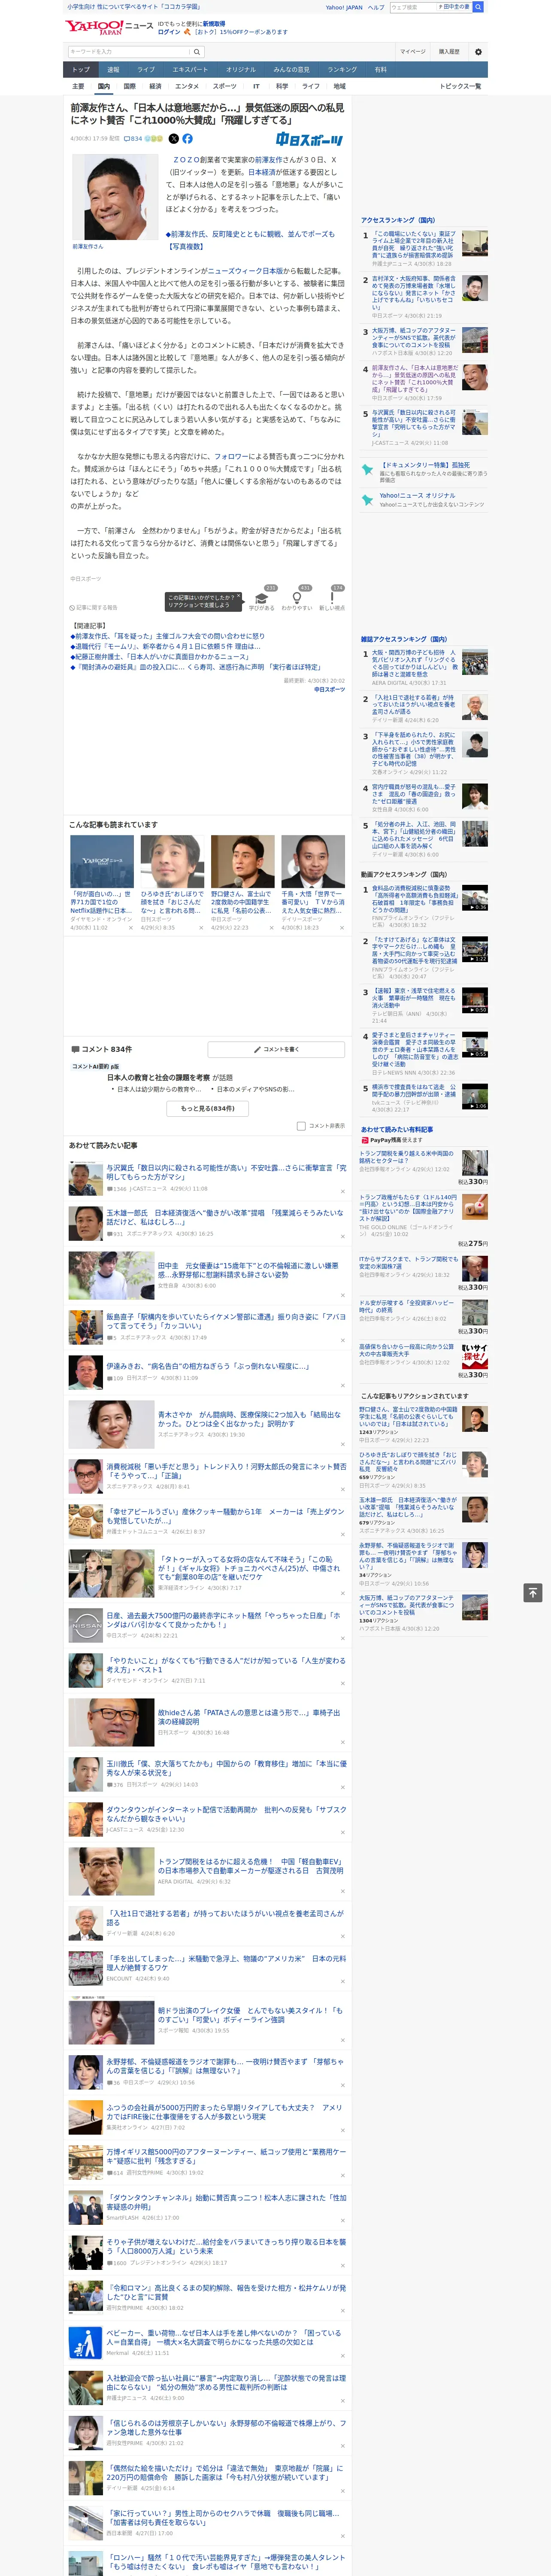This screenshot has width=551, height=2576.
Task: Open 青木さやか がん闘病 article
Action: pyautogui.click(x=249, y=1418)
